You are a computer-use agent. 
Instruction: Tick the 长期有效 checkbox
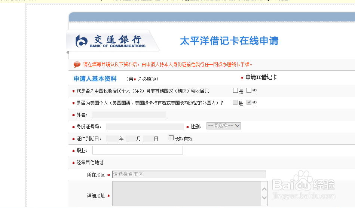pyautogui.click(x=171, y=138)
